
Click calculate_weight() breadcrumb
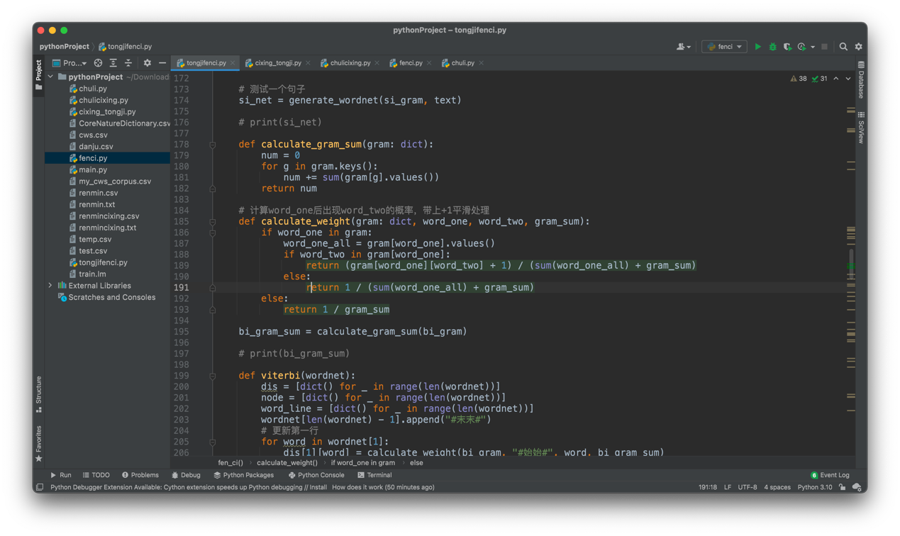287,463
